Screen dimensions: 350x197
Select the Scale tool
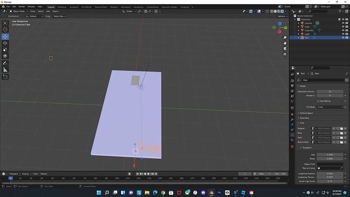pos(5,50)
